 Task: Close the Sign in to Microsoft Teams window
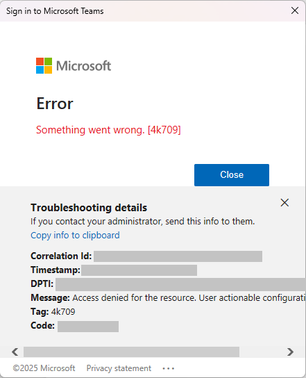[295, 10]
